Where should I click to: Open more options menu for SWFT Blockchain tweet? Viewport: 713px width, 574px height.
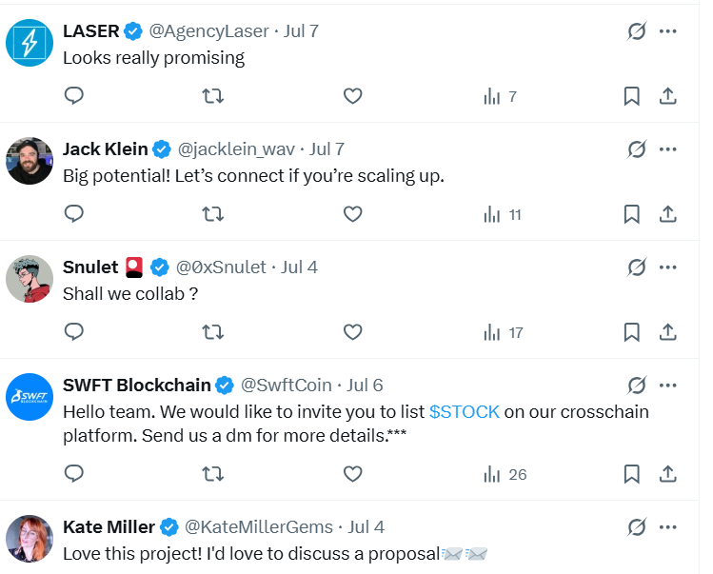tap(667, 386)
